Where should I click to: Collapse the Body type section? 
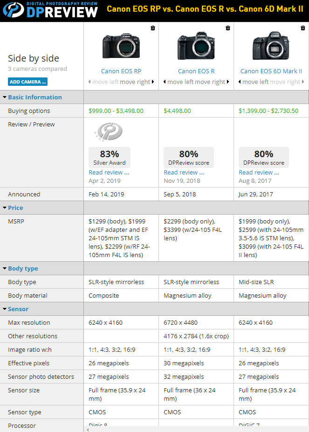point(23,269)
